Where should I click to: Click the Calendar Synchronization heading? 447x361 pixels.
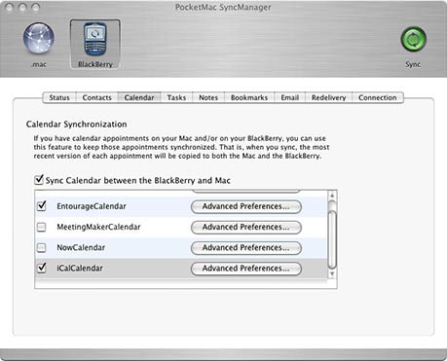tap(76, 125)
